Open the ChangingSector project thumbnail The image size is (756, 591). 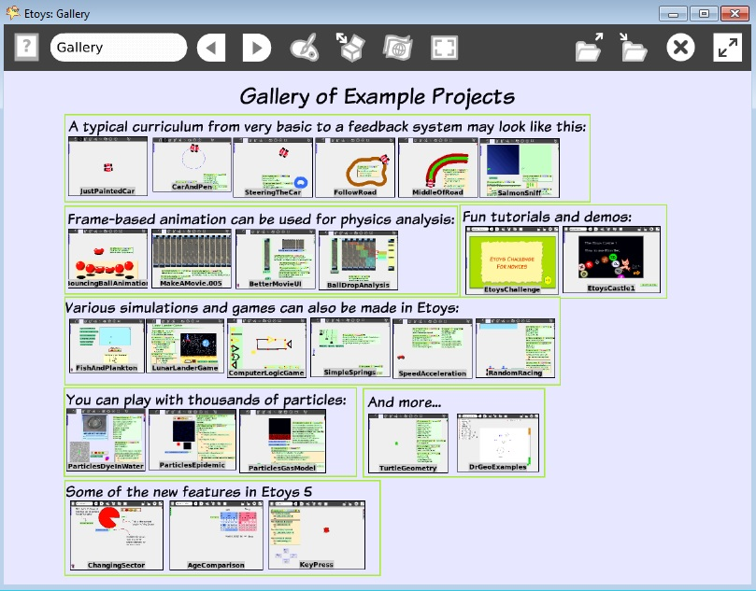tap(117, 536)
